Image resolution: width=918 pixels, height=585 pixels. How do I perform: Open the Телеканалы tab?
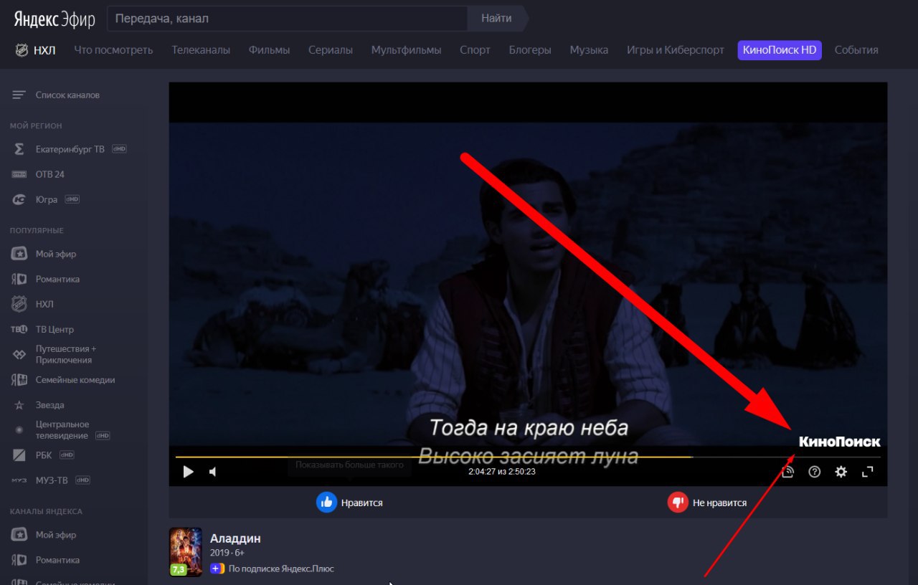[x=201, y=50]
